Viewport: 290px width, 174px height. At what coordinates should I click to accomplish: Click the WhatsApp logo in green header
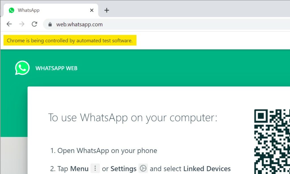tap(22, 68)
